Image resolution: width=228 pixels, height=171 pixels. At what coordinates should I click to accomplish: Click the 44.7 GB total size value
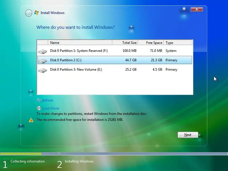131,60
